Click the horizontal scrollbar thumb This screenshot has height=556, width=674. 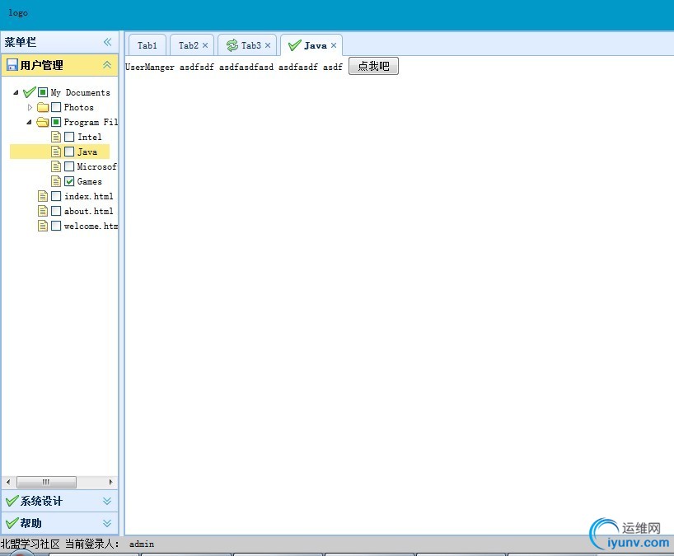(46, 482)
